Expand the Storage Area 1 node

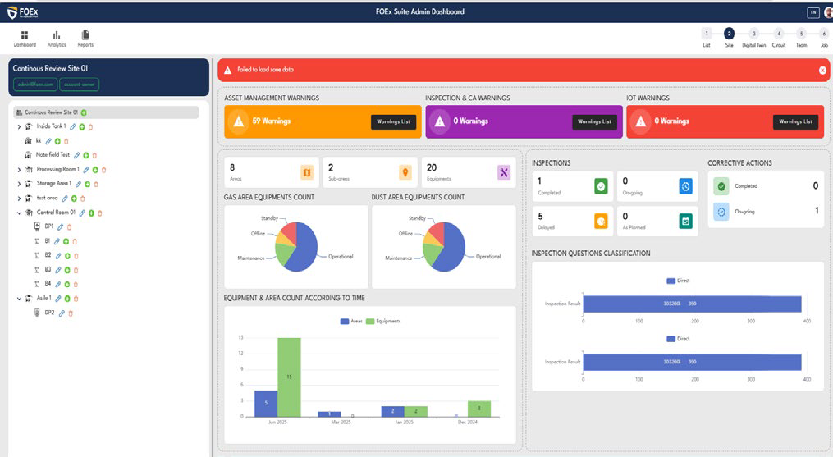19,185
